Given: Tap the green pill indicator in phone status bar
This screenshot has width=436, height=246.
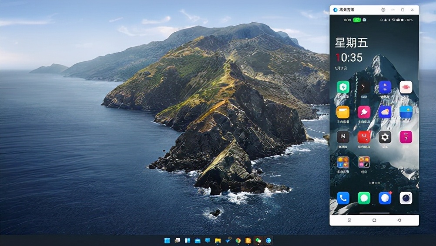Looking at the screenshot, I should [x=357, y=20].
